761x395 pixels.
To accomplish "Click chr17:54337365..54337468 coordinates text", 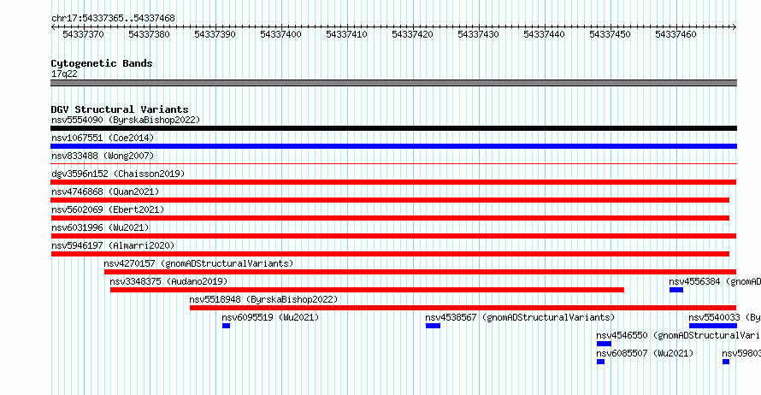I will click(x=113, y=19).
